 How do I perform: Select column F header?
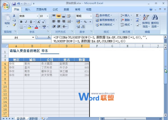pos(97,46)
